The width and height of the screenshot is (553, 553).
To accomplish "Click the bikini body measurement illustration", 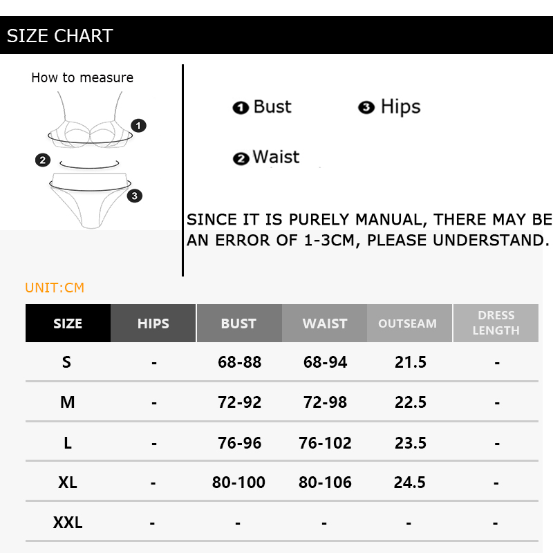I will coord(90,159).
